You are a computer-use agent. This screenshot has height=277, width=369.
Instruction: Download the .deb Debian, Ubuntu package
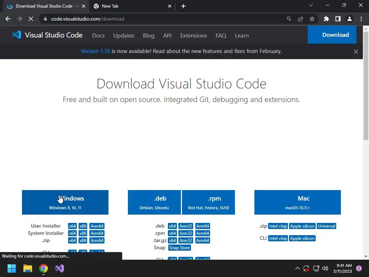point(154,202)
